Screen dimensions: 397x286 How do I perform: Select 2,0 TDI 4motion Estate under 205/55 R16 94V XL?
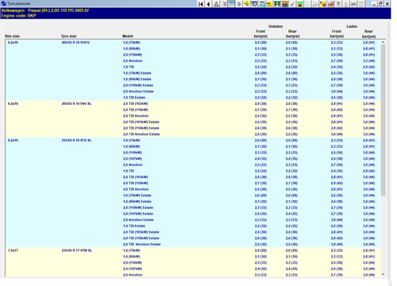click(x=141, y=134)
